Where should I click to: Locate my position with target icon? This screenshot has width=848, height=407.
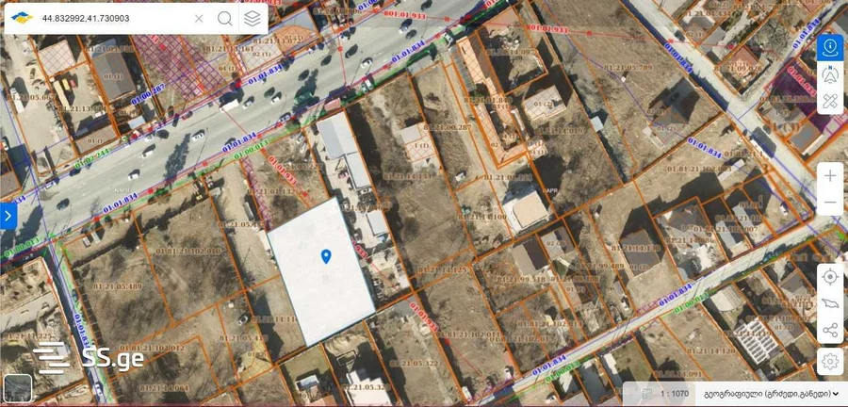(x=830, y=277)
